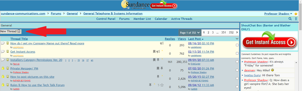Click the pin icon on How to post pictures thread

tap(158, 77)
